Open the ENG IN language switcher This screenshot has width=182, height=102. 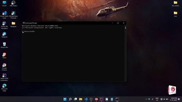tap(157, 99)
